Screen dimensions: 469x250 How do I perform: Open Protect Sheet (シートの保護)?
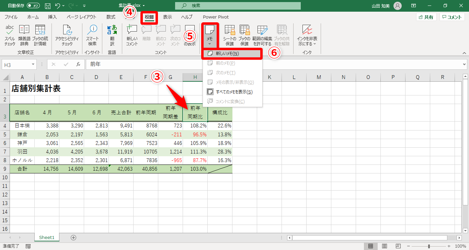[x=229, y=35]
